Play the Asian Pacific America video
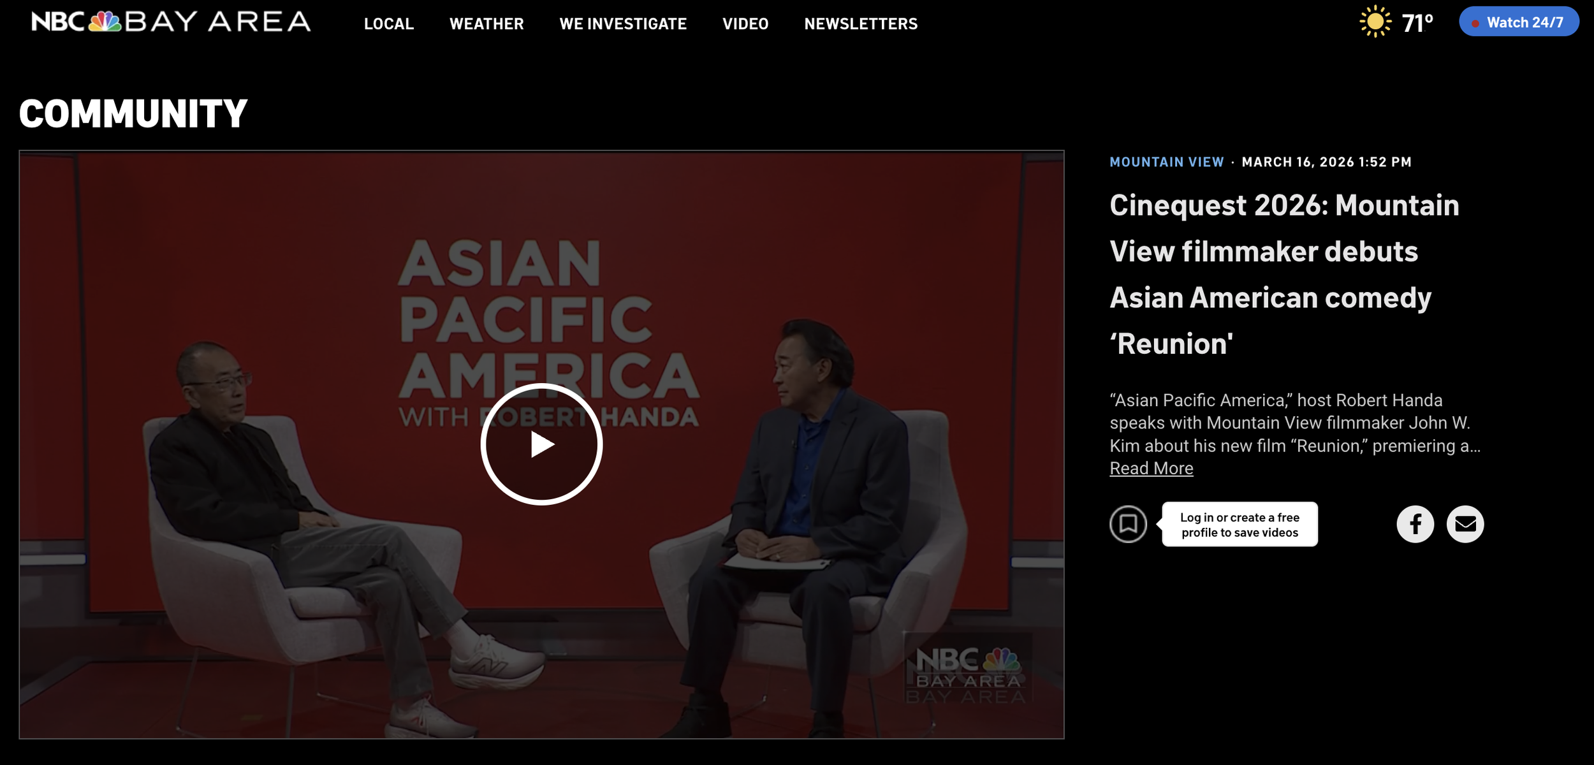The image size is (1594, 765). [x=541, y=444]
